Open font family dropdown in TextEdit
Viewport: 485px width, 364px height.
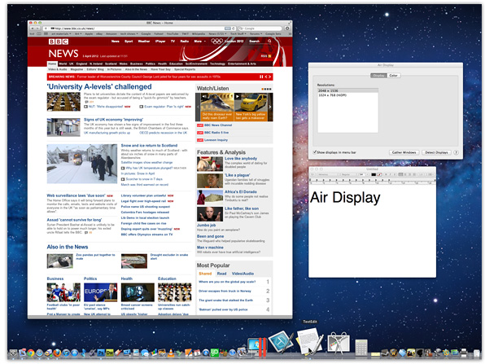tap(328, 174)
